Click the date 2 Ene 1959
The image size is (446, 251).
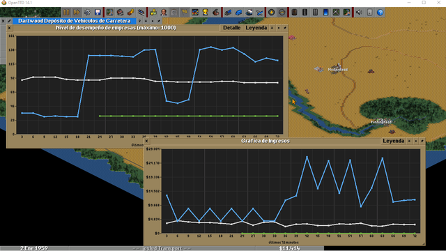click(34, 248)
